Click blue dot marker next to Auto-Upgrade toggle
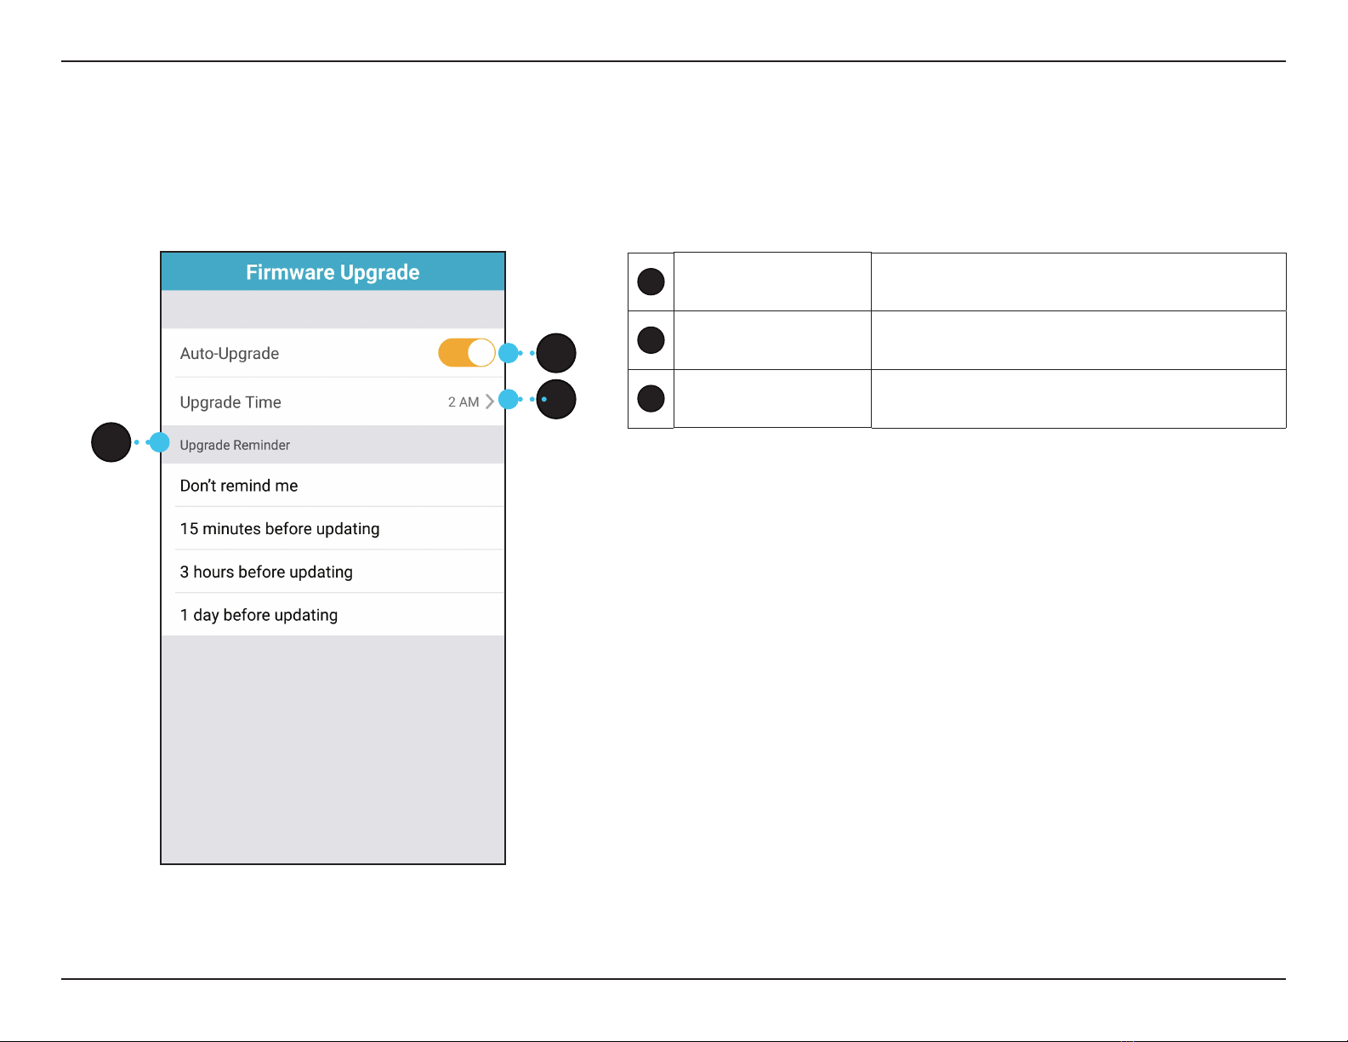Image resolution: width=1348 pixels, height=1042 pixels. point(509,353)
